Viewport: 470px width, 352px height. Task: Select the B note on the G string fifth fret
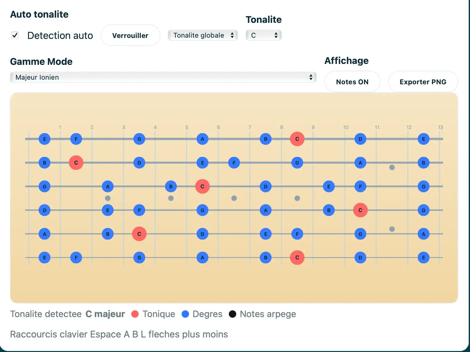point(171,186)
